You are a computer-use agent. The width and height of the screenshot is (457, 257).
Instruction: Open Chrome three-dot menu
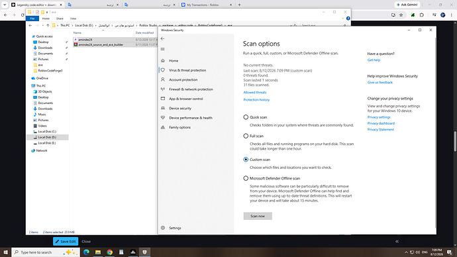click(x=452, y=15)
